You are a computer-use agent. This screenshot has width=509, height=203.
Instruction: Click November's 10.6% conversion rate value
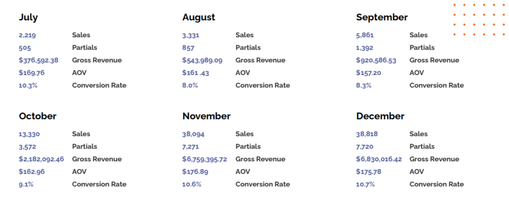pos(192,184)
